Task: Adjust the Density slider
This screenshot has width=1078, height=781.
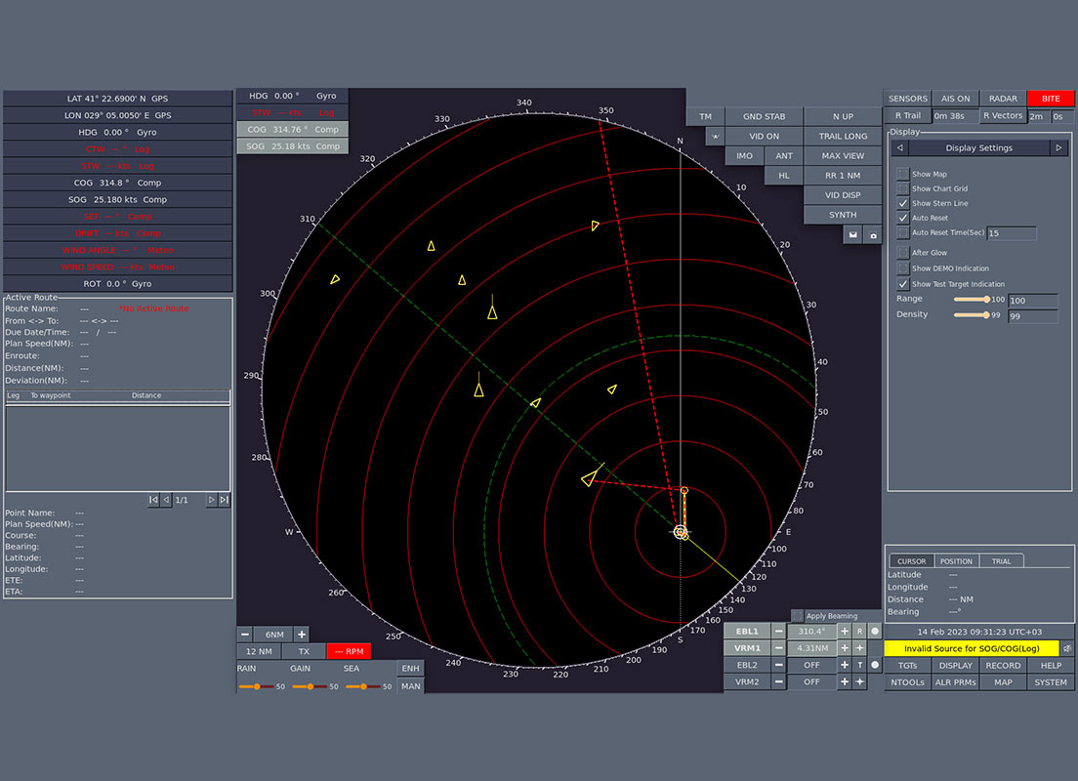Action: coord(972,315)
